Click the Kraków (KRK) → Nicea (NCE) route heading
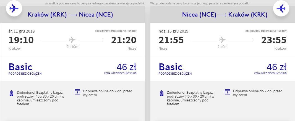Screen dimensions: 295x121 pos(70,15)
